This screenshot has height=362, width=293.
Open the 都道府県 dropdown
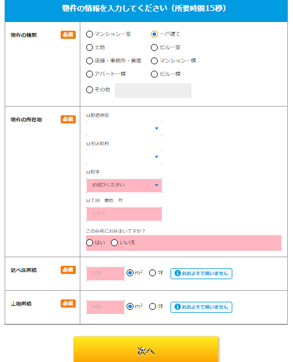[x=124, y=129]
